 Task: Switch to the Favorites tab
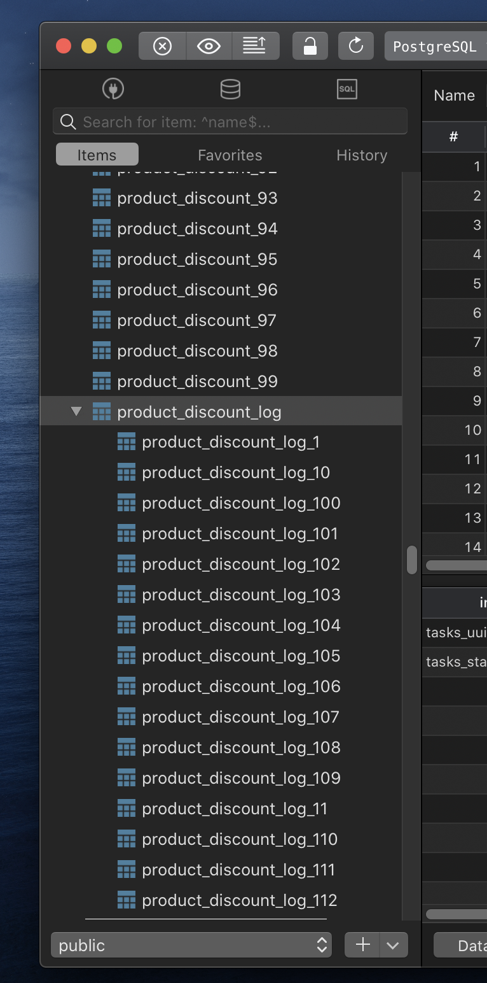[x=230, y=155]
